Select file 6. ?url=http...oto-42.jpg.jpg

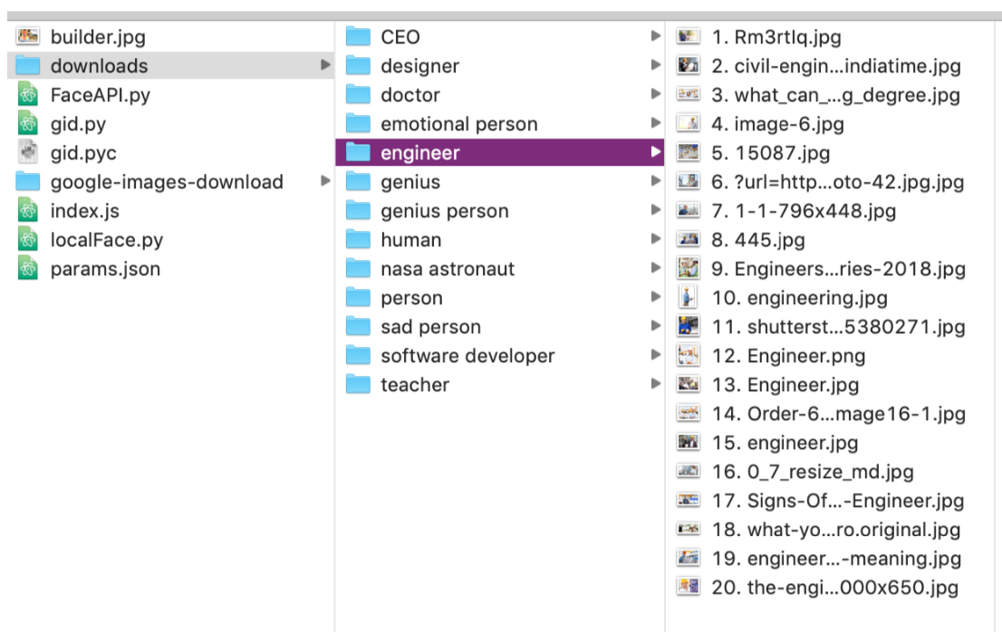click(838, 182)
